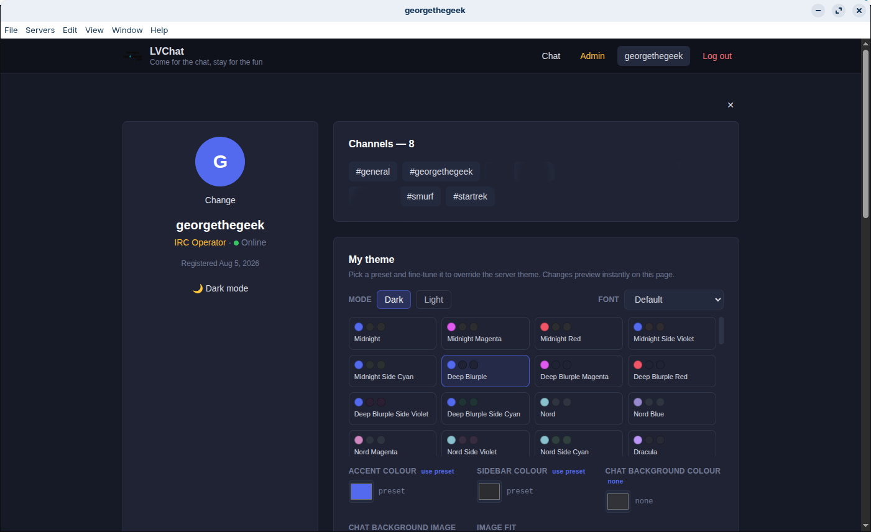
Task: Click 'use preset' next to Sidebar colour
Action: [568, 471]
